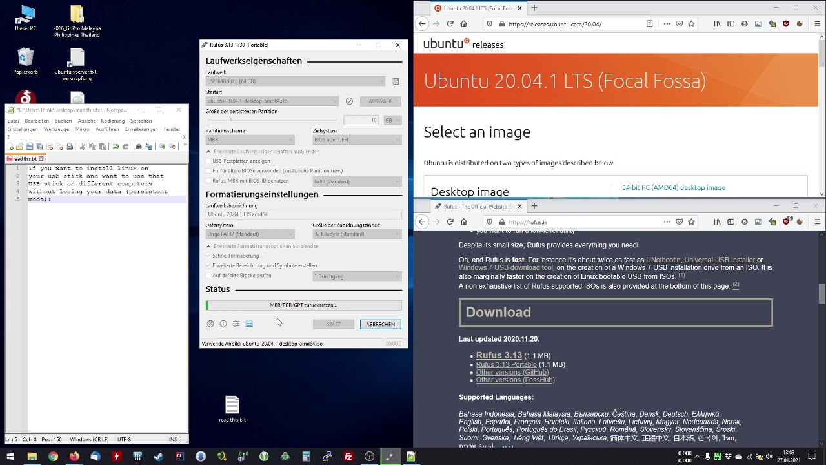The height and width of the screenshot is (465, 826).
Task: Click Notepad++ save icon
Action: (x=30, y=147)
